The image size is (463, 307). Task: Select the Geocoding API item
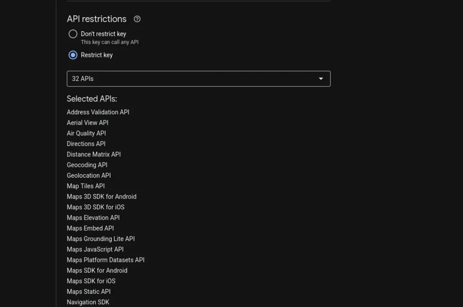click(87, 165)
